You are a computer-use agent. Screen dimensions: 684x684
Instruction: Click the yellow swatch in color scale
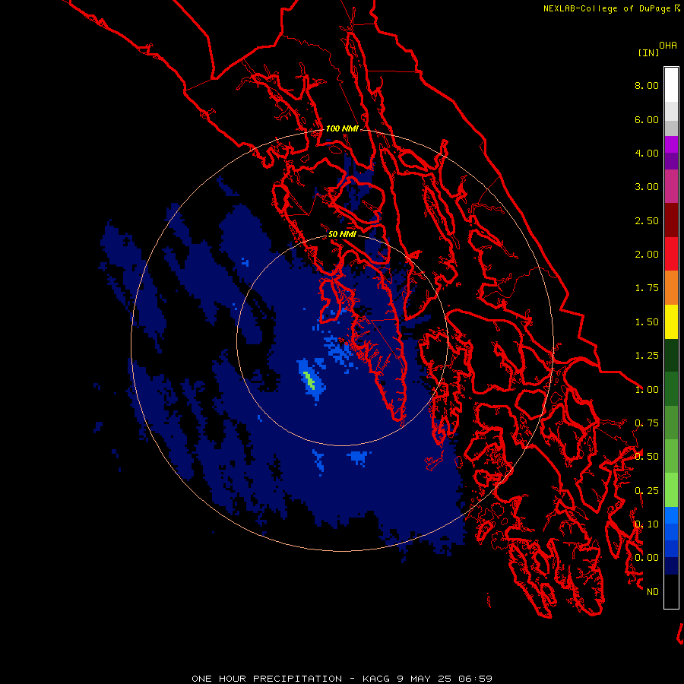click(x=671, y=321)
